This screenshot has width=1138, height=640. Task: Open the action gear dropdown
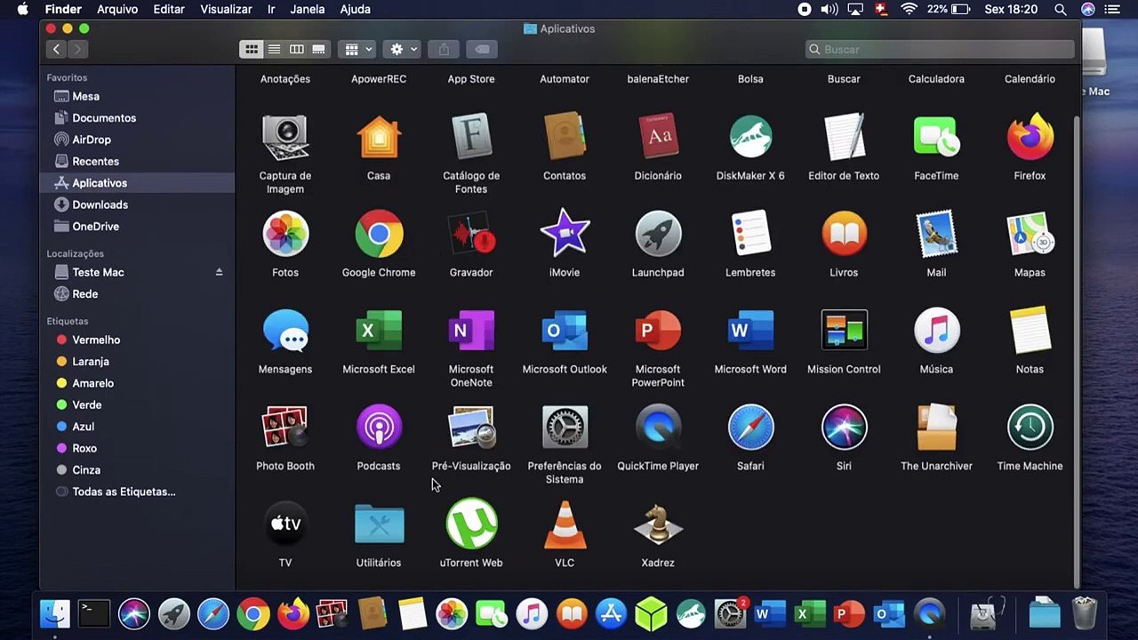(x=404, y=49)
